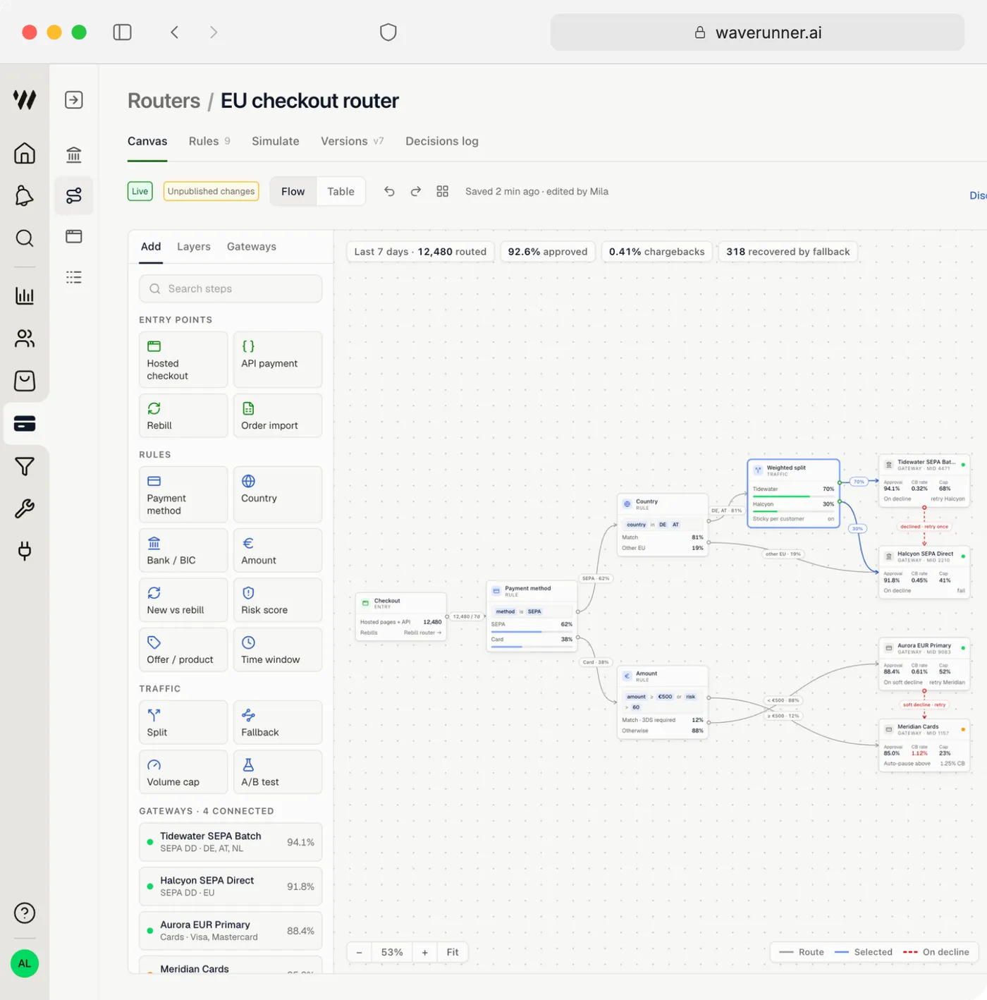Open the plug integrations icon
This screenshot has width=987, height=1000.
point(25,551)
